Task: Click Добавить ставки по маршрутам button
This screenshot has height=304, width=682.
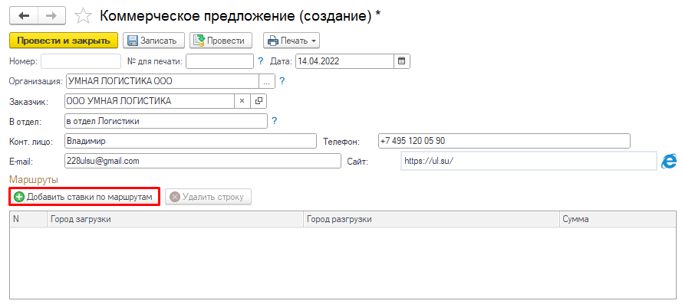Action: 84,197
